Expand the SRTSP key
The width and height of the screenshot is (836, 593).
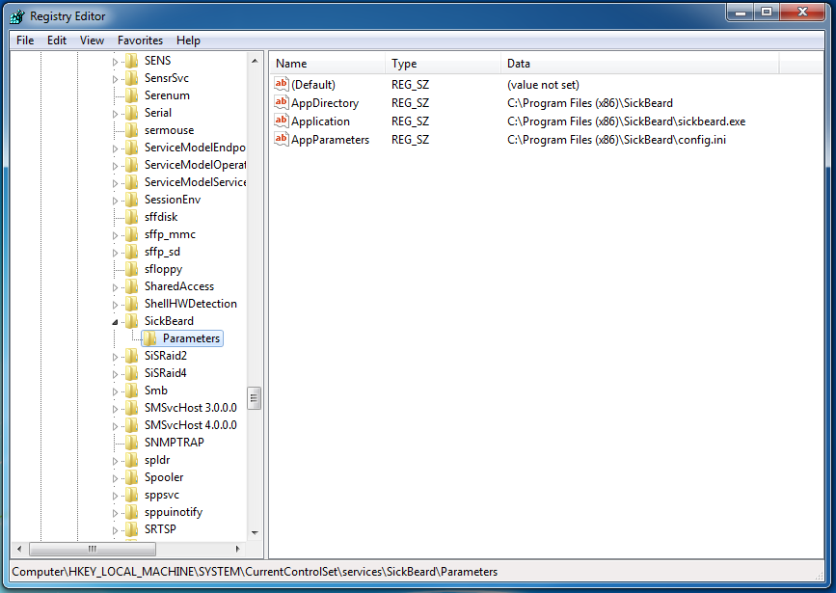115,530
